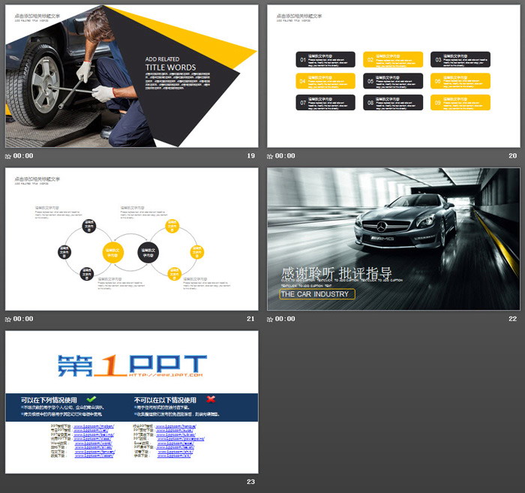
Task: Select the mechanic tire slide thumbnail 19
Action: click(131, 76)
